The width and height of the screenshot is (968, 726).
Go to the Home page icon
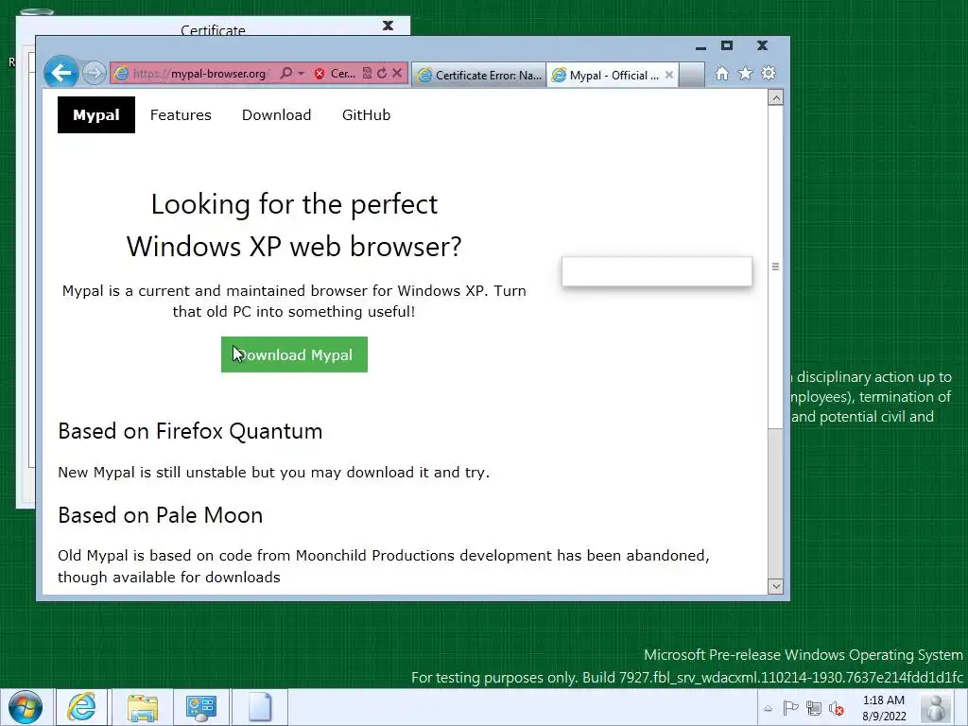click(721, 74)
